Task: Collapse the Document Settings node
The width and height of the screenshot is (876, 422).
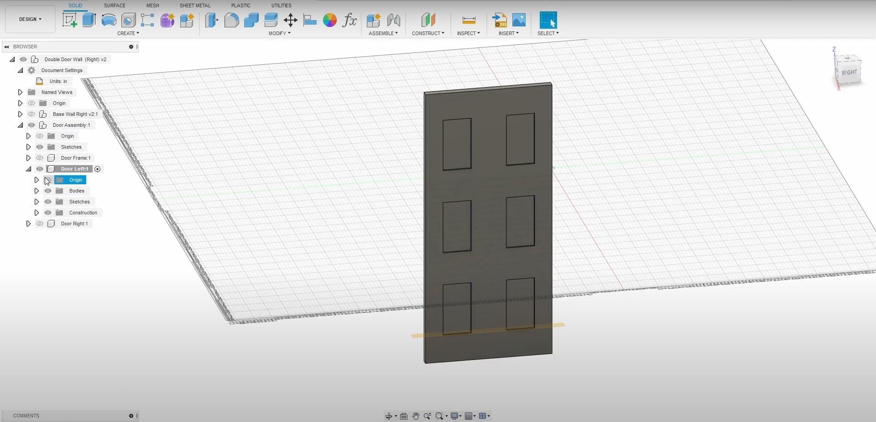Action: coord(20,70)
